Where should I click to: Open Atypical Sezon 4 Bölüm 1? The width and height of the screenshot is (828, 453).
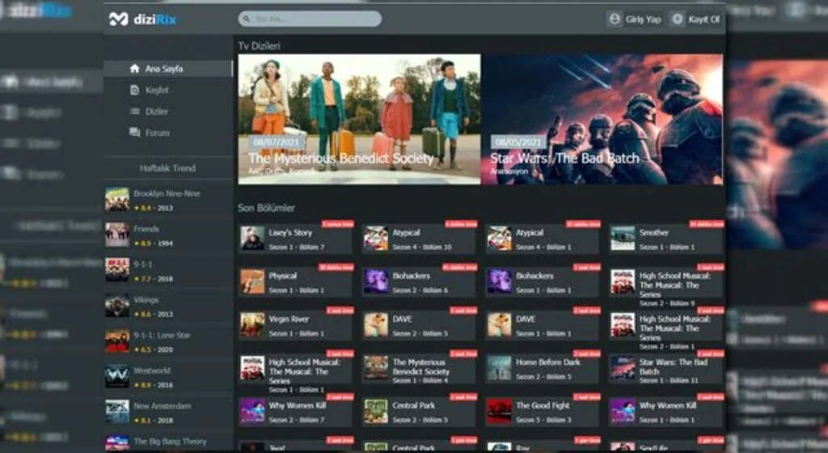tap(543, 239)
